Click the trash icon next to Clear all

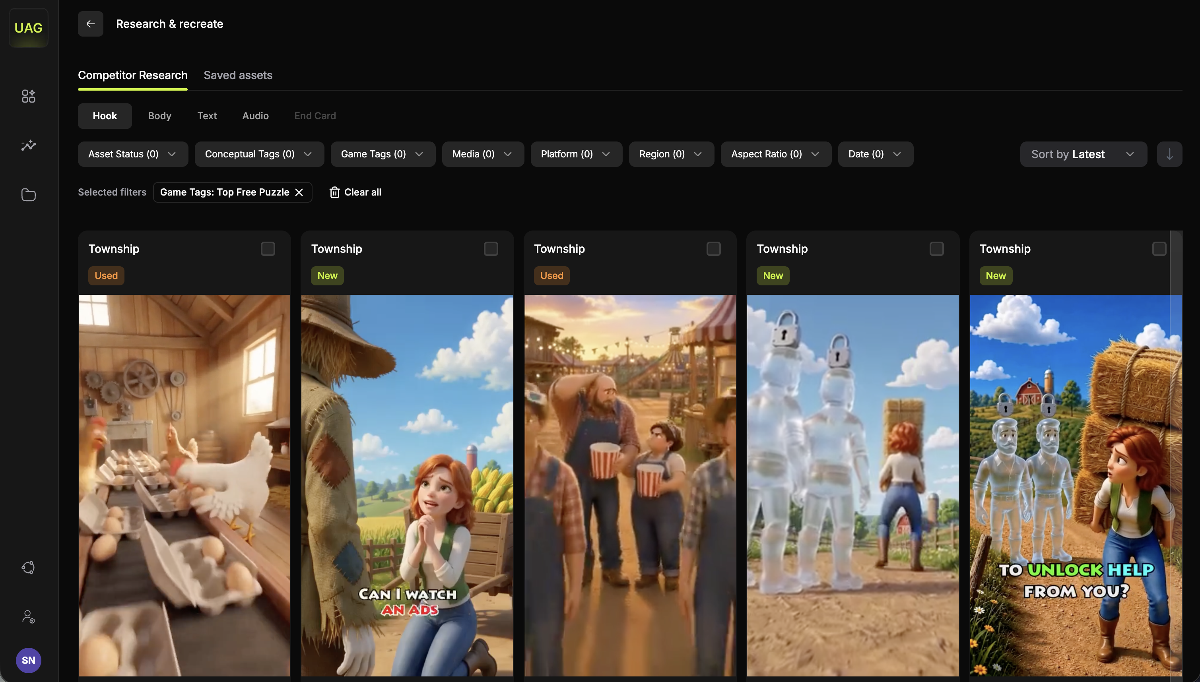[334, 192]
